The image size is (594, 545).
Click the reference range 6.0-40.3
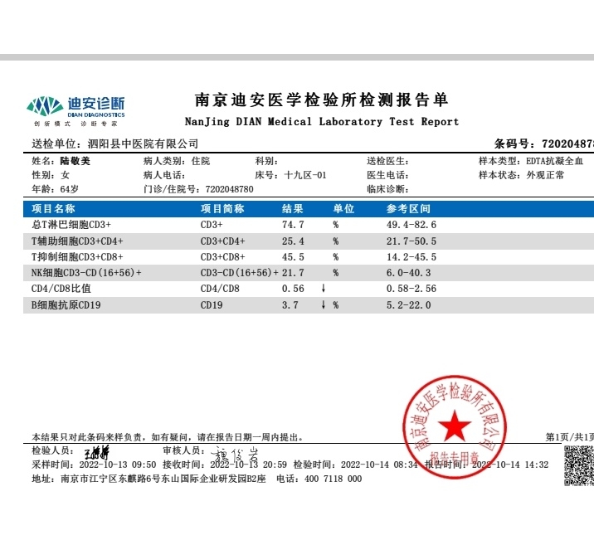(408, 273)
